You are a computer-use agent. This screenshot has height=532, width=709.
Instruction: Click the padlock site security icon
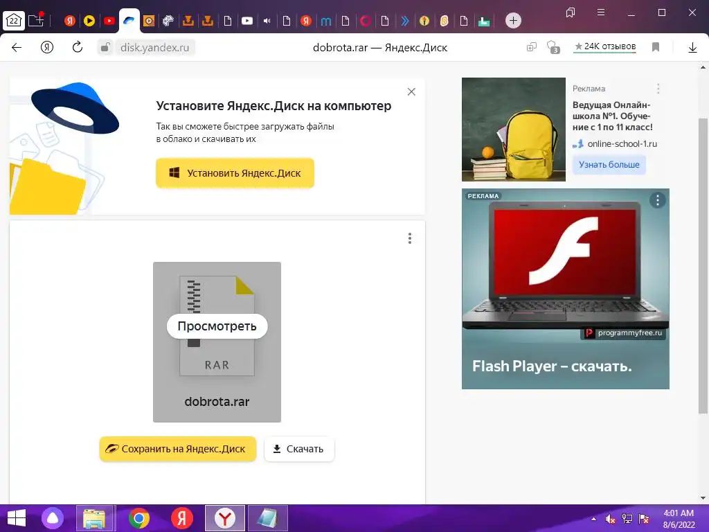point(105,47)
